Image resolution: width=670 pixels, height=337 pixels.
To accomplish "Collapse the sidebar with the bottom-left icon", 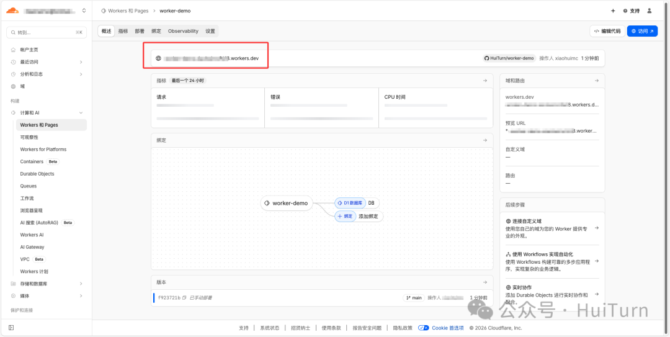I will pos(11,328).
